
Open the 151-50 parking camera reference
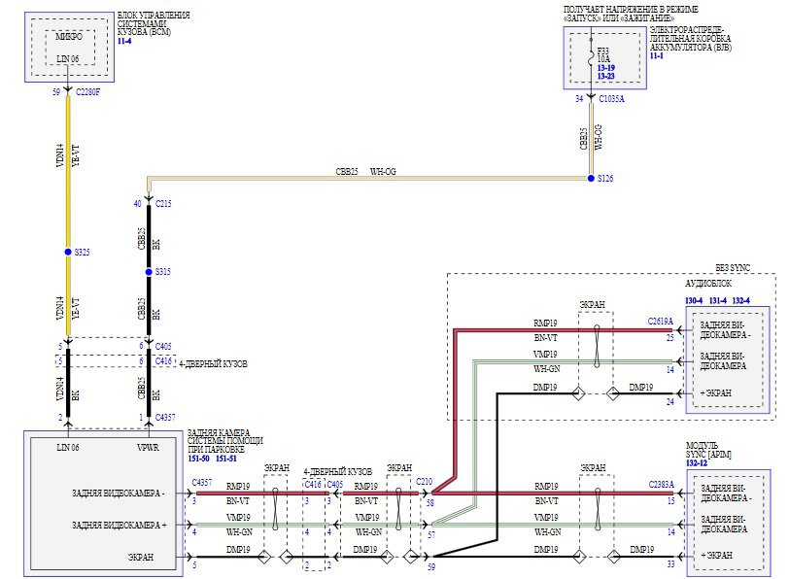(198, 459)
